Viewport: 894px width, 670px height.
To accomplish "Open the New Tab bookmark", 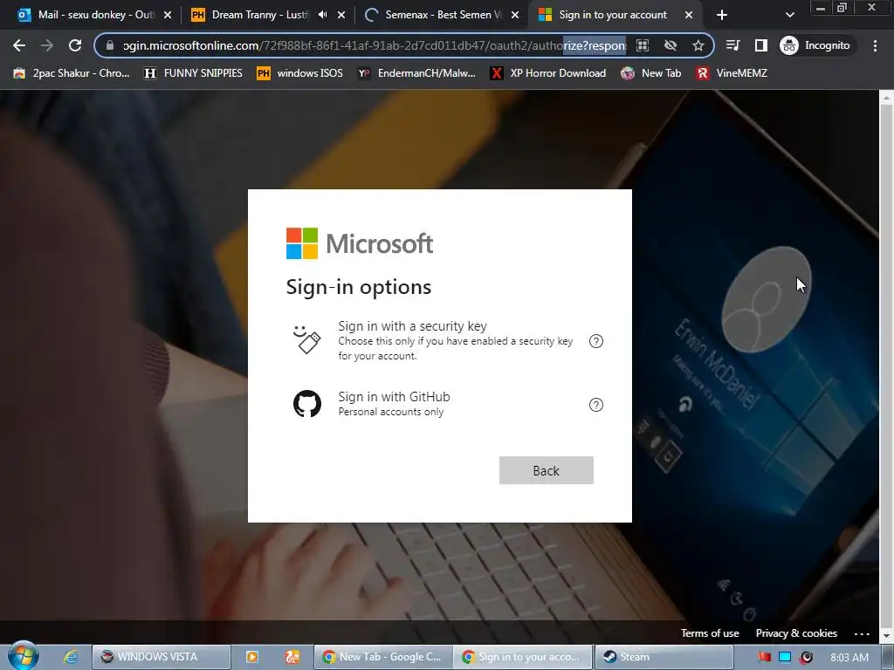I will (651, 73).
